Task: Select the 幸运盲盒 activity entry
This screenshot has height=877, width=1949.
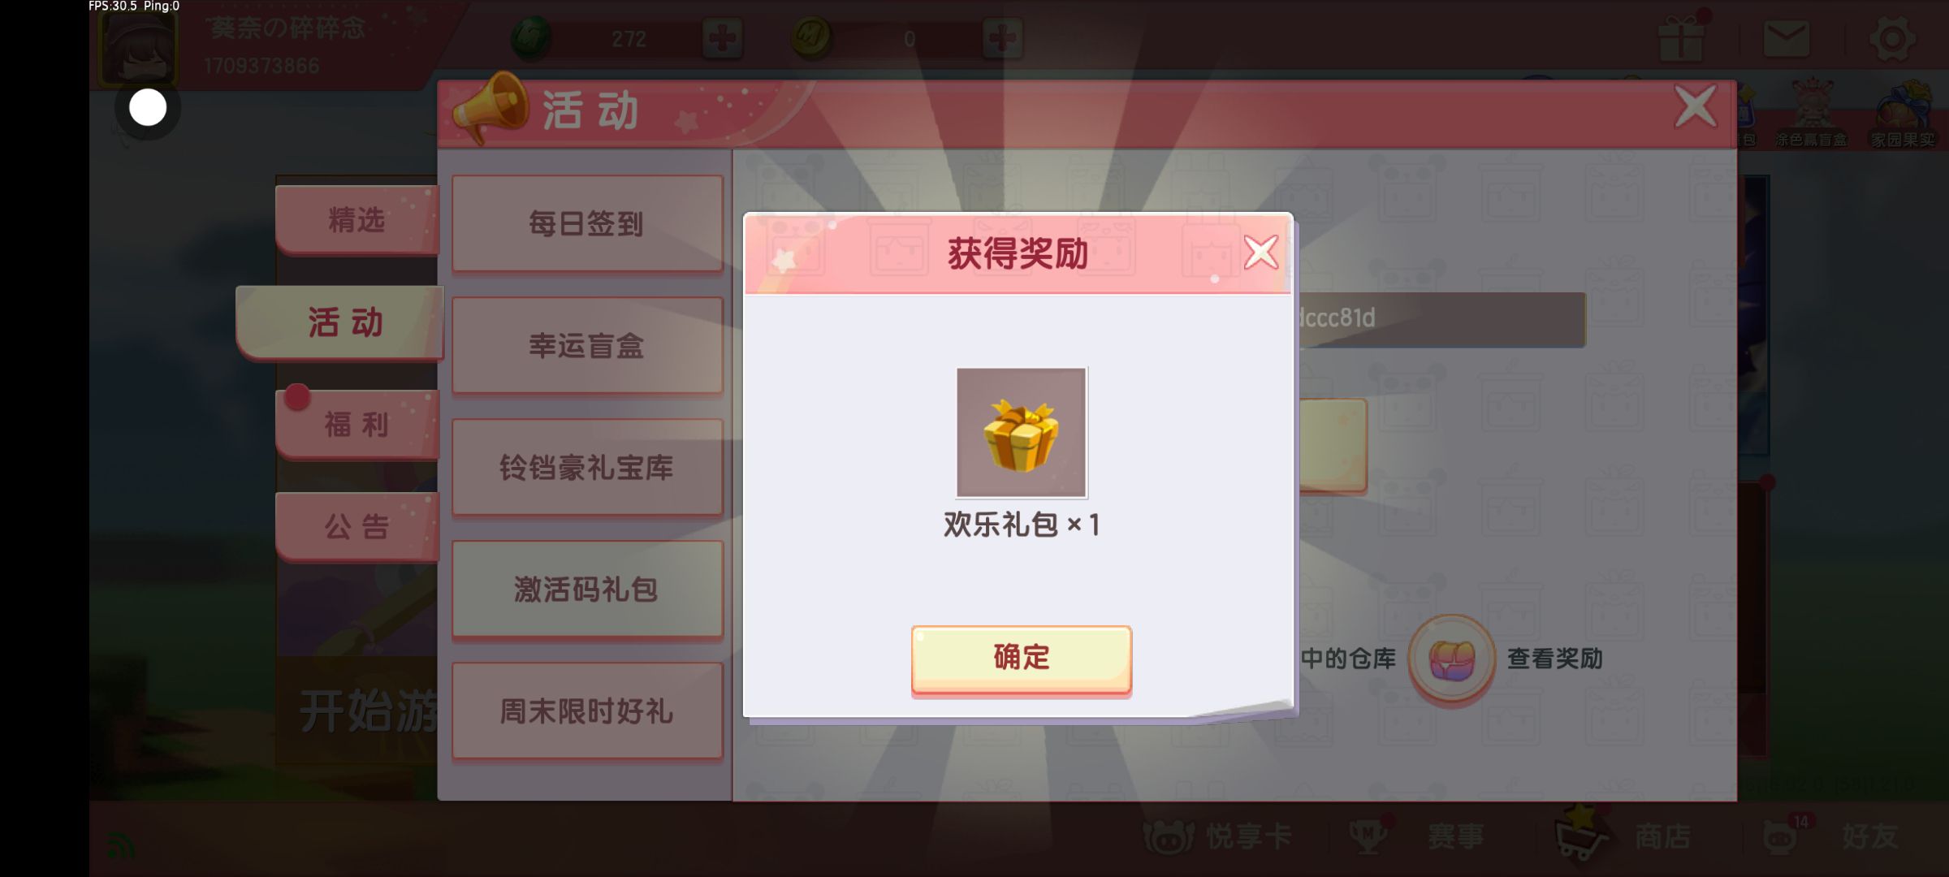Action: click(x=587, y=345)
